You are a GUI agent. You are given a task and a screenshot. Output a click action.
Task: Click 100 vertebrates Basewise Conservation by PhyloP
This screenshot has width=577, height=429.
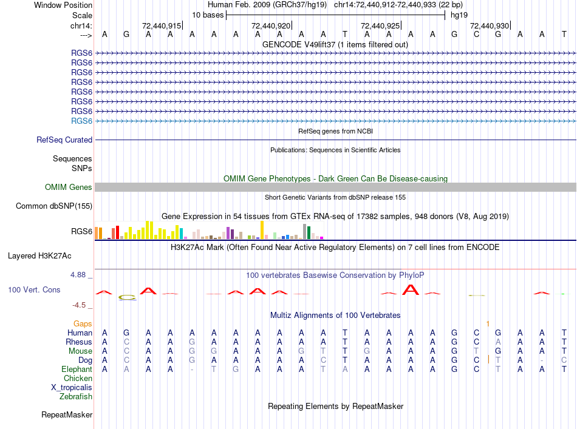pos(335,275)
